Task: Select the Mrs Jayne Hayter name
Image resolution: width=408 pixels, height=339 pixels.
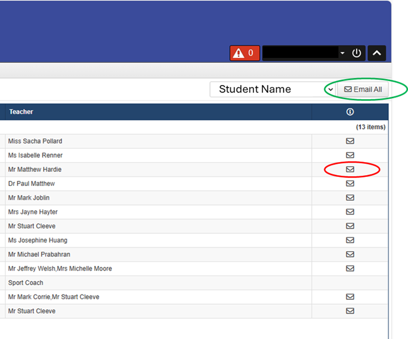Action: click(33, 212)
